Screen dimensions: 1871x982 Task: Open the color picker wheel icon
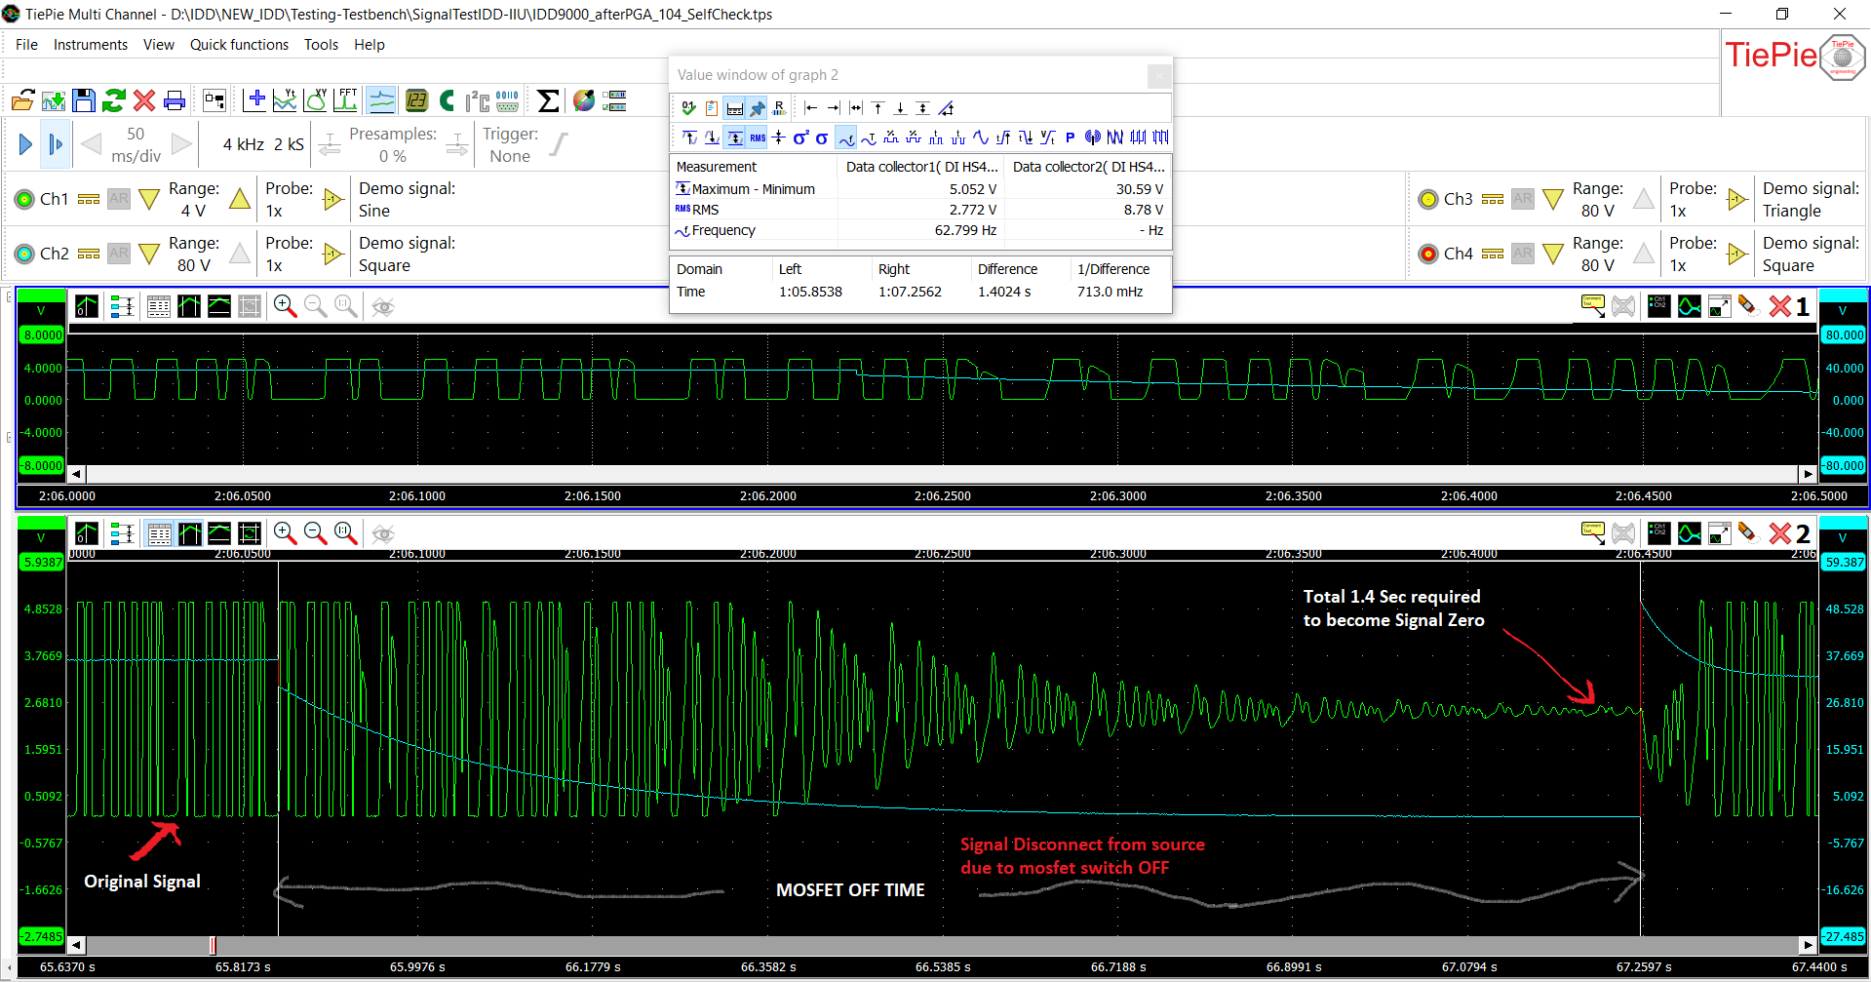point(584,100)
